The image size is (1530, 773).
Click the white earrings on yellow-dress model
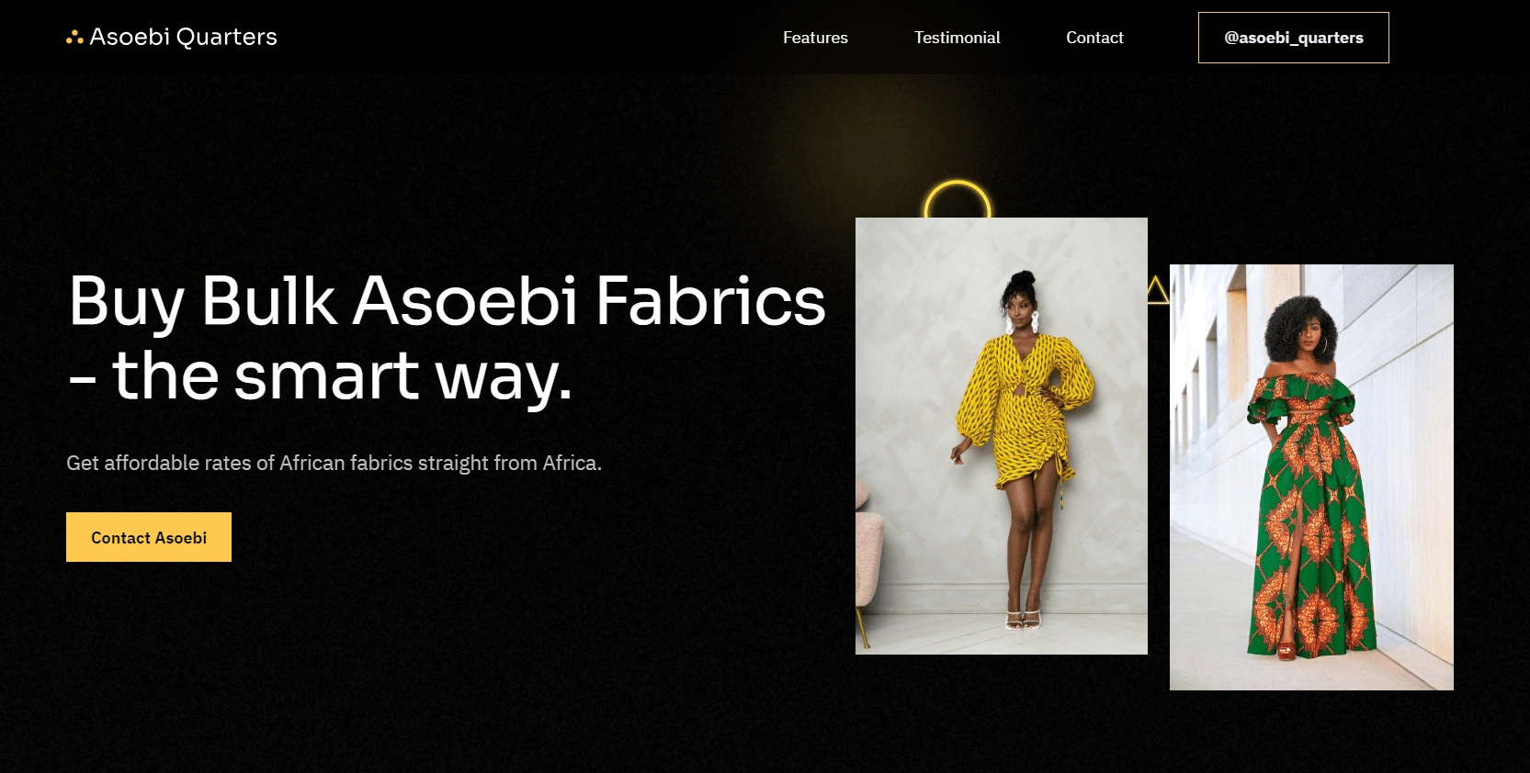[x=1021, y=322]
